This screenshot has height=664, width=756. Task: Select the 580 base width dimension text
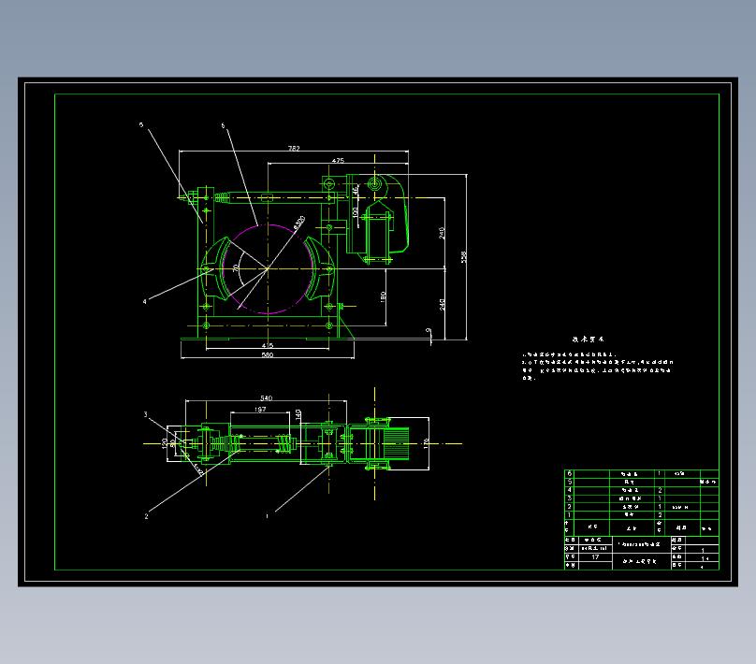coord(268,355)
